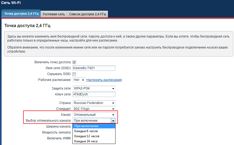
Task: Click the Ключ сети password field
Action: (x=94, y=94)
